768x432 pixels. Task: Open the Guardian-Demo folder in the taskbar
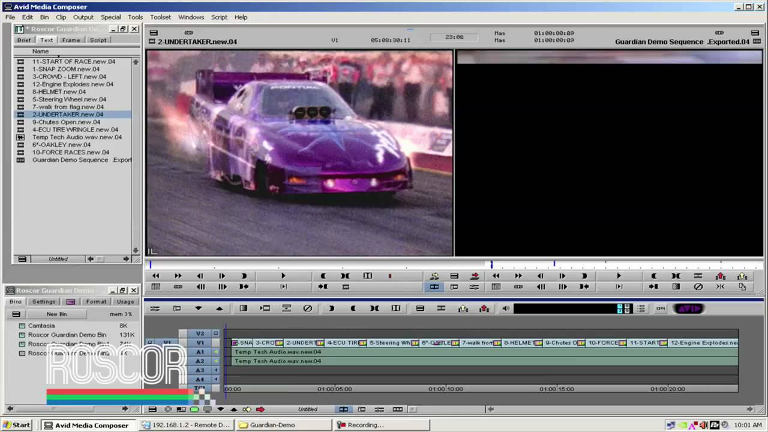point(284,425)
